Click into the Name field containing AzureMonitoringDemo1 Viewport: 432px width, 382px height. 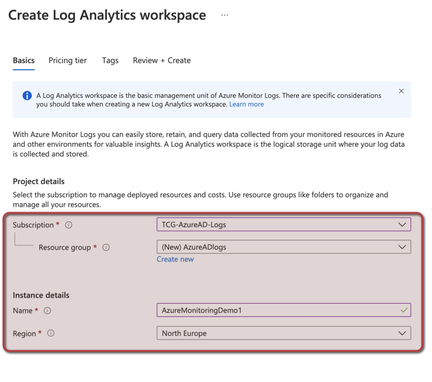point(276,310)
